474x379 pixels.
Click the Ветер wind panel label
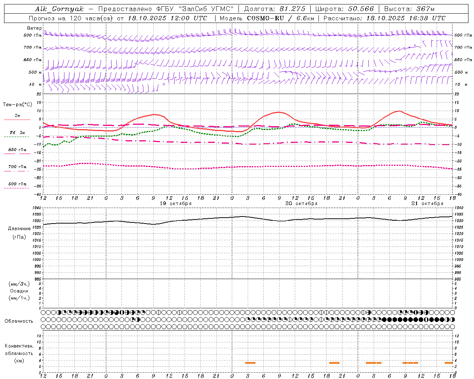[34, 28]
